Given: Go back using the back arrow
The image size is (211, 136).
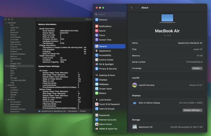Looking at the screenshot, I should click(x=132, y=8).
